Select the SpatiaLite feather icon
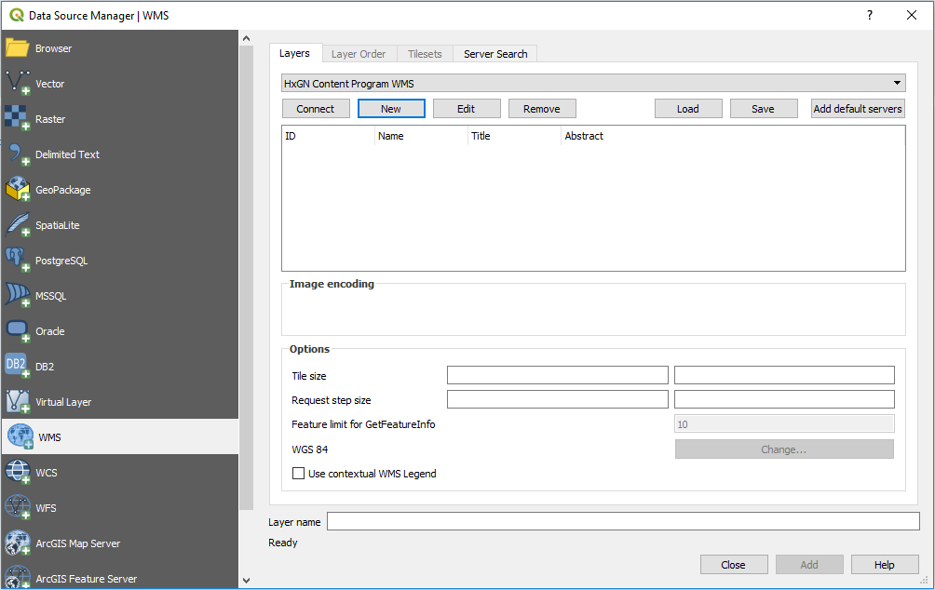The width and height of the screenshot is (935, 590). pyautogui.click(x=18, y=225)
